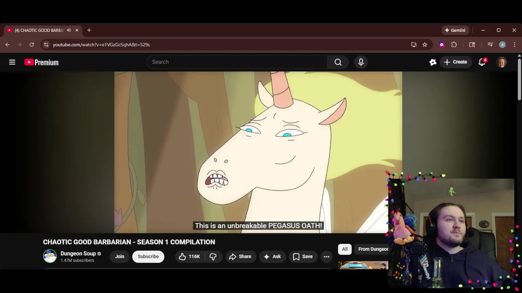522x293 pixels.
Task: Open the Extensions puzzle icon
Action: coord(454,45)
